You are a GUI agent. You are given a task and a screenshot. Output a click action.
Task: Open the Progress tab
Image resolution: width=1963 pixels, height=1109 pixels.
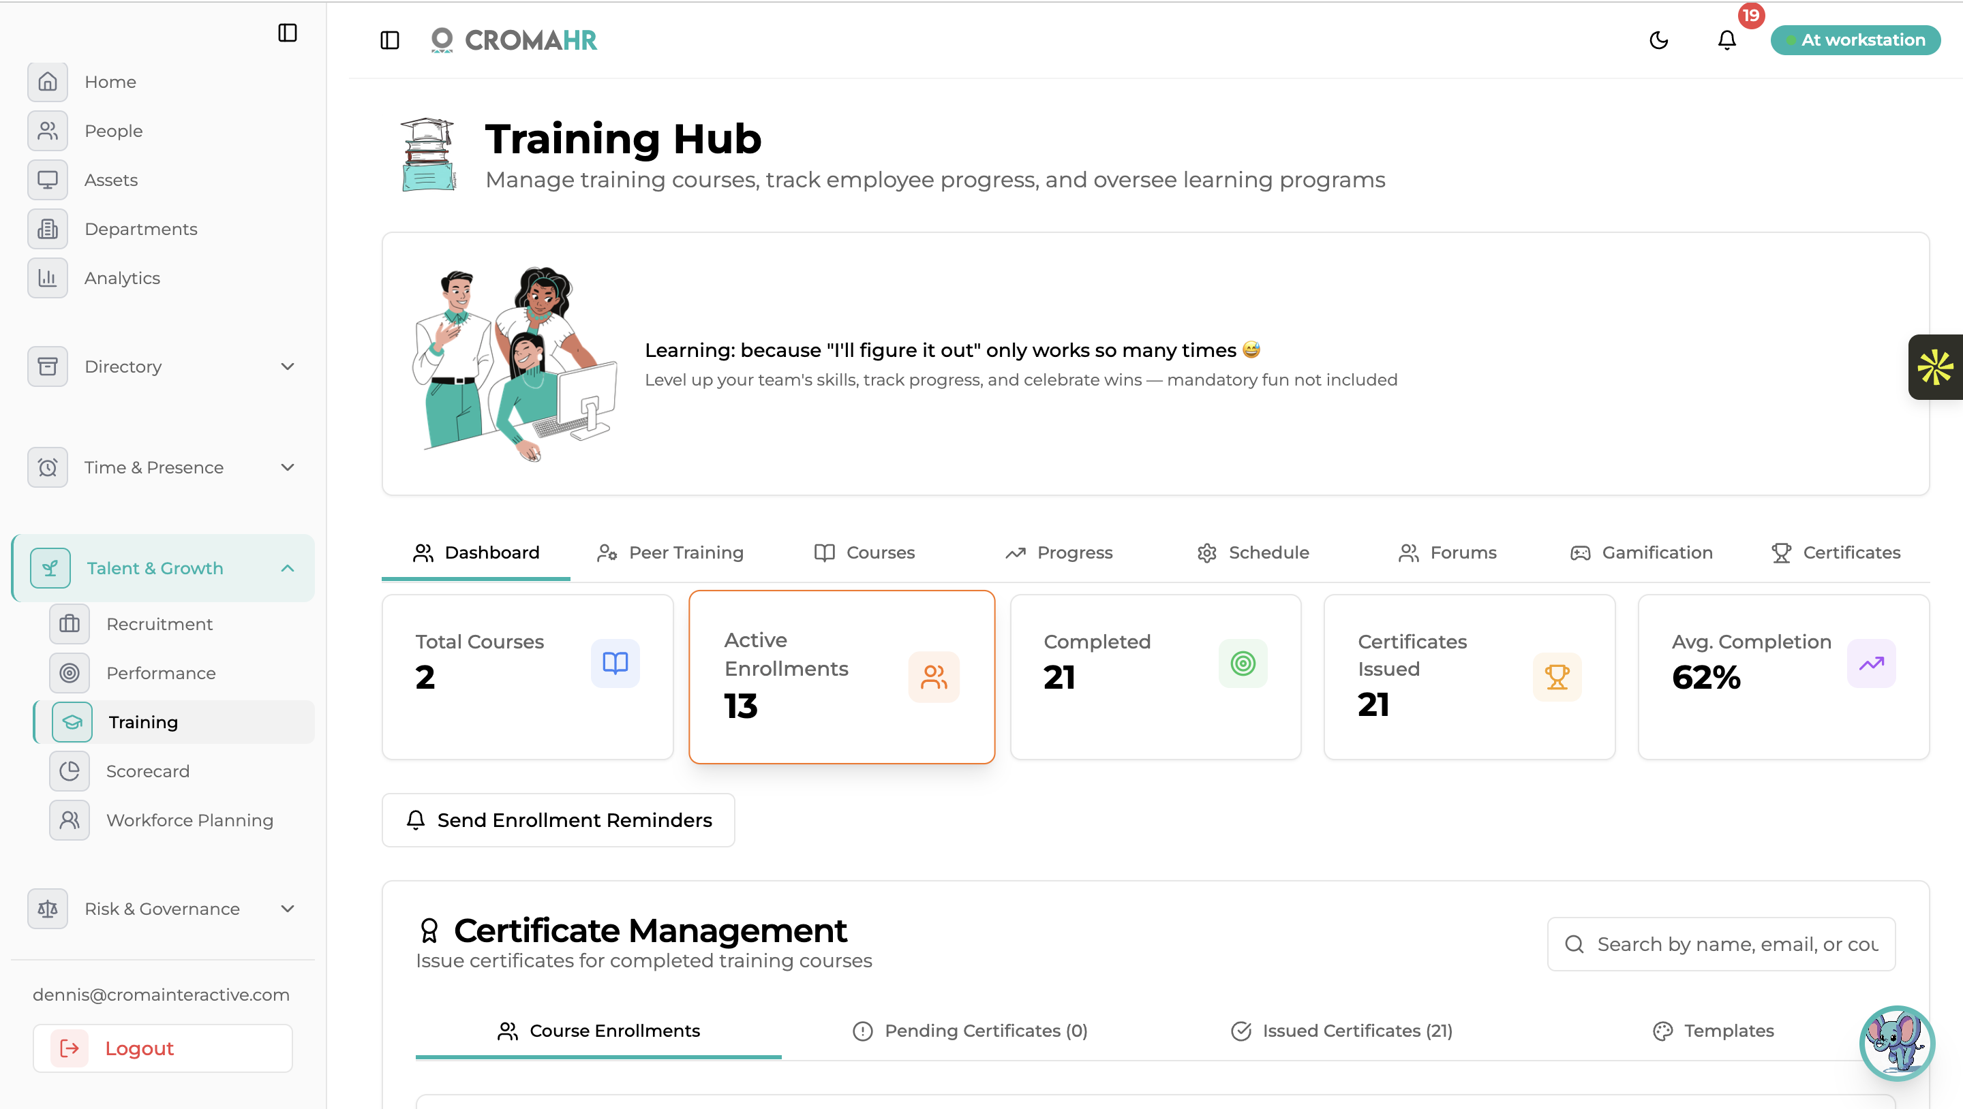(x=1059, y=553)
